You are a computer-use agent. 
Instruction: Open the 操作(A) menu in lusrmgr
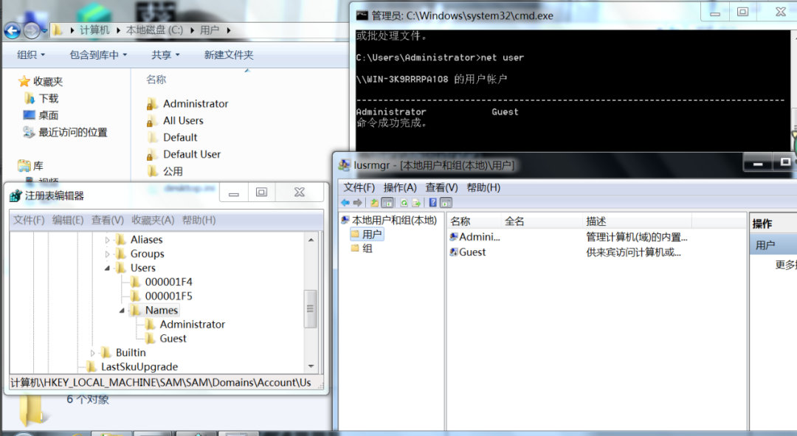point(398,187)
